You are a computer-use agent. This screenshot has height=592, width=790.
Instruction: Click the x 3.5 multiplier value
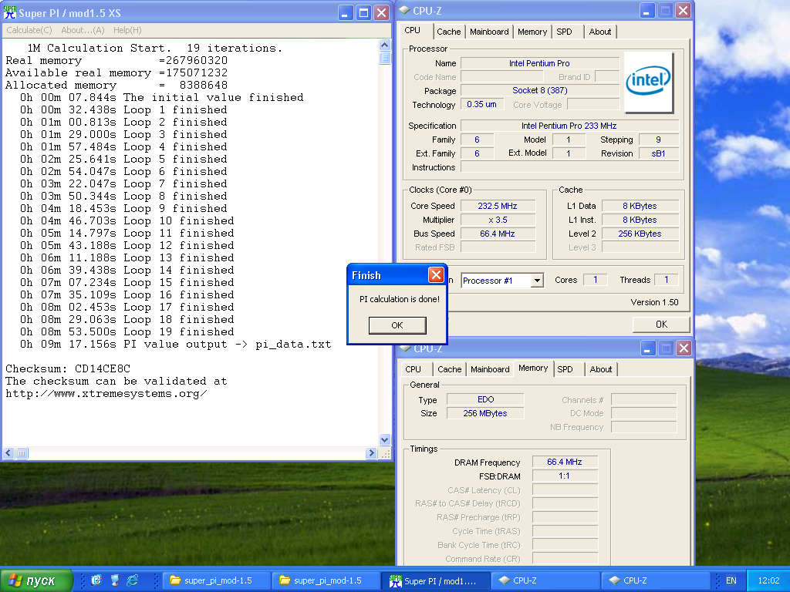tap(498, 220)
